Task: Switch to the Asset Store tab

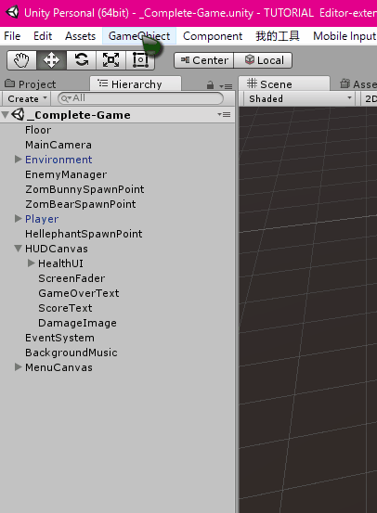Action: [x=357, y=84]
